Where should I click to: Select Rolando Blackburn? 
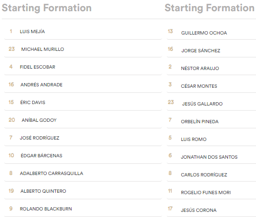[83, 209]
